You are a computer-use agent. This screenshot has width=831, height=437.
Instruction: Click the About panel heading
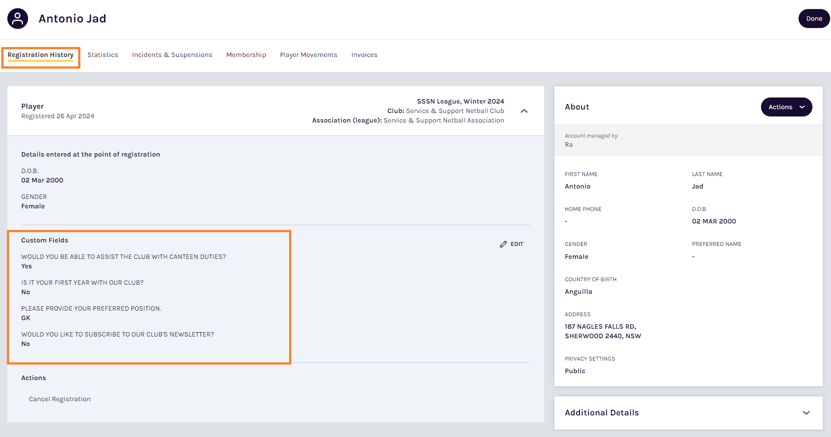pos(577,107)
